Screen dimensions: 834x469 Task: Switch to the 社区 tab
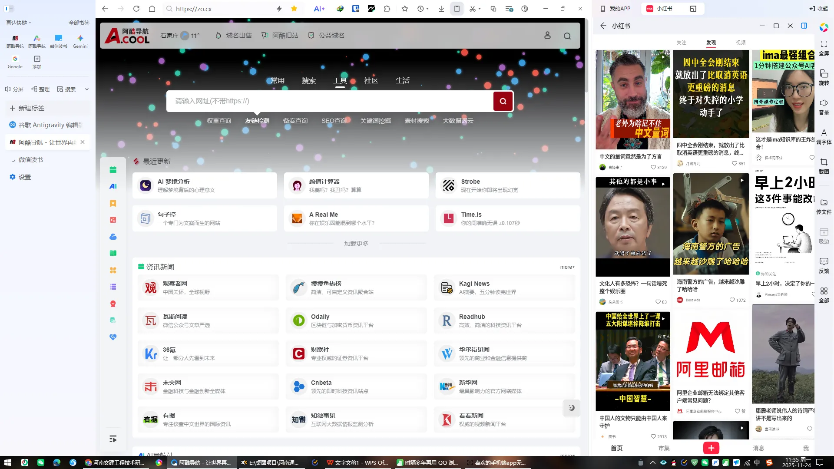click(x=371, y=81)
